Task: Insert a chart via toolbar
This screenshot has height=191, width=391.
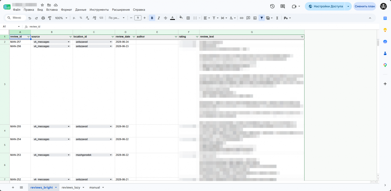Action: tap(255, 18)
